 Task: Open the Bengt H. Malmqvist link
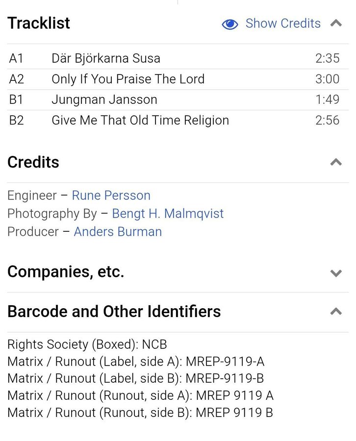(x=168, y=214)
